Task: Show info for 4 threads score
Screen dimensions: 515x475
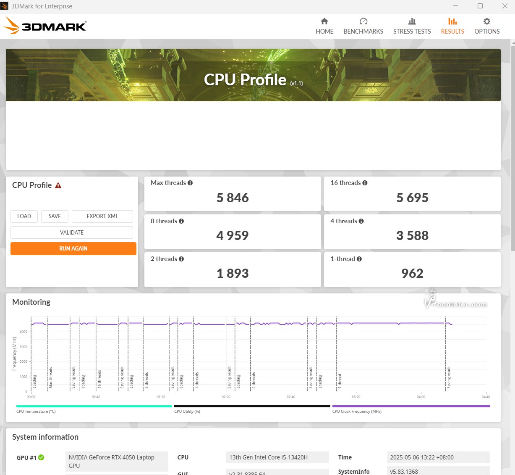Action: 361,221
